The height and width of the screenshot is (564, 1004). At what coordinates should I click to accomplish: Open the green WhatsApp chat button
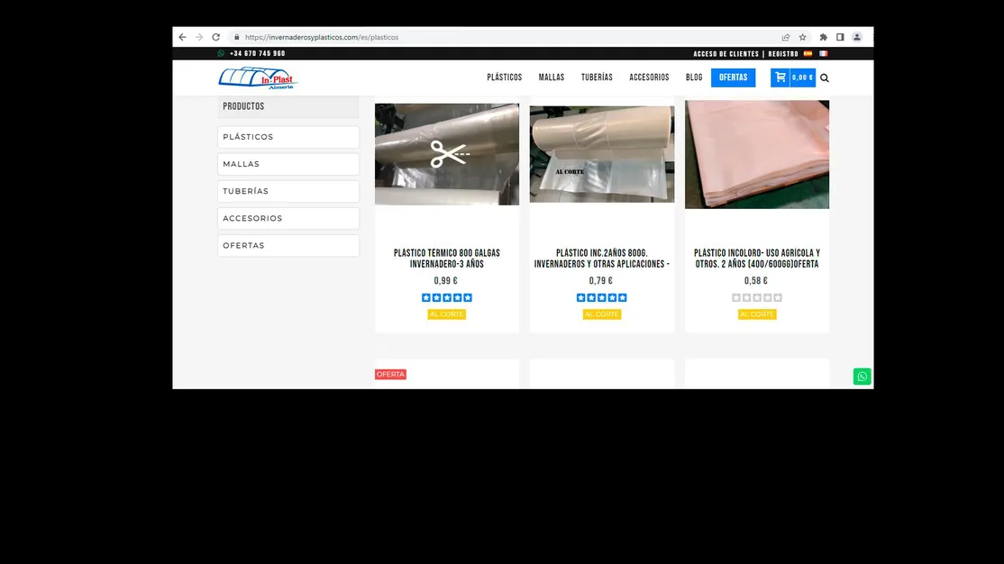pos(862,377)
